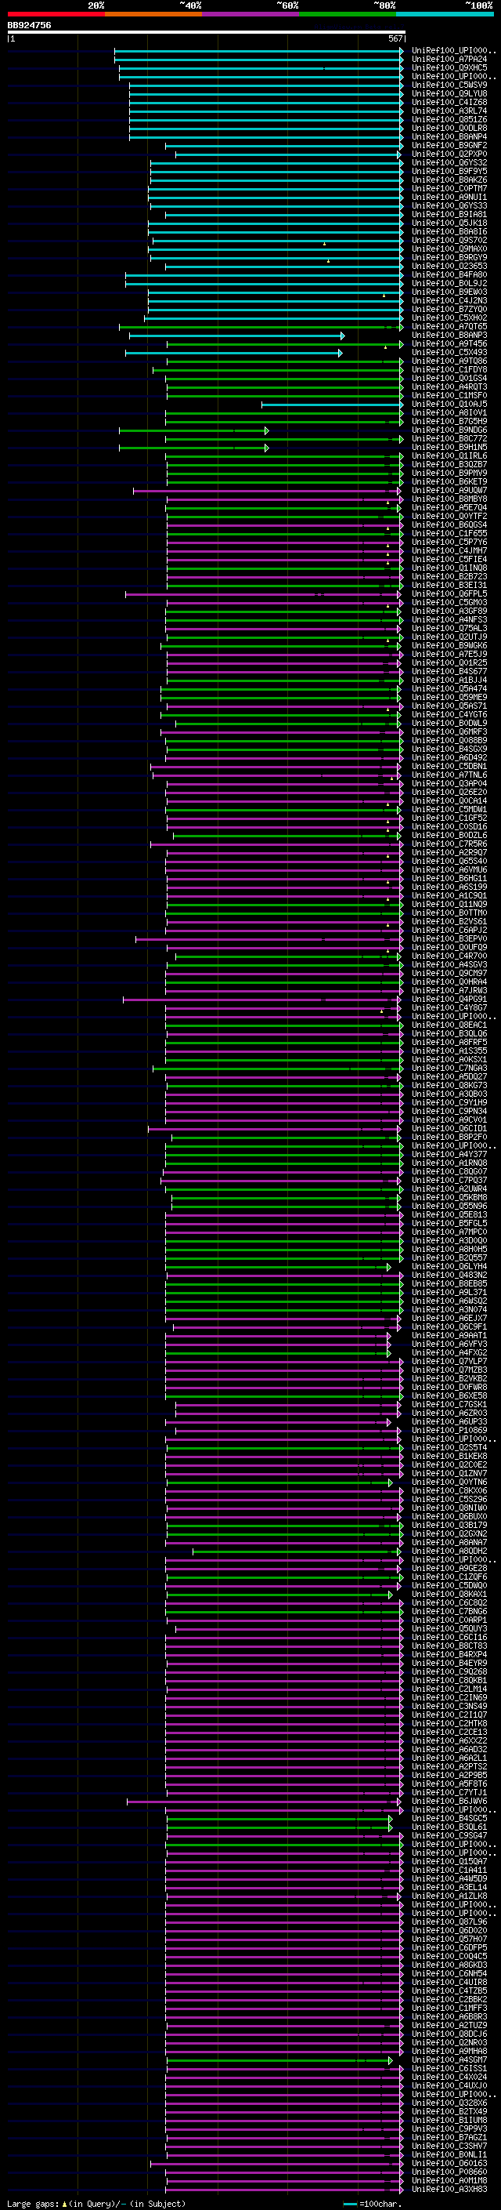Click label UniRef100_C5XH02

[x=449, y=318]
